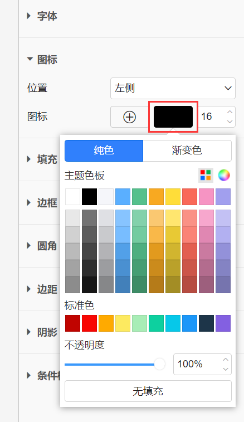Pick purple standard color
The height and width of the screenshot is (422, 244).
coord(223,323)
